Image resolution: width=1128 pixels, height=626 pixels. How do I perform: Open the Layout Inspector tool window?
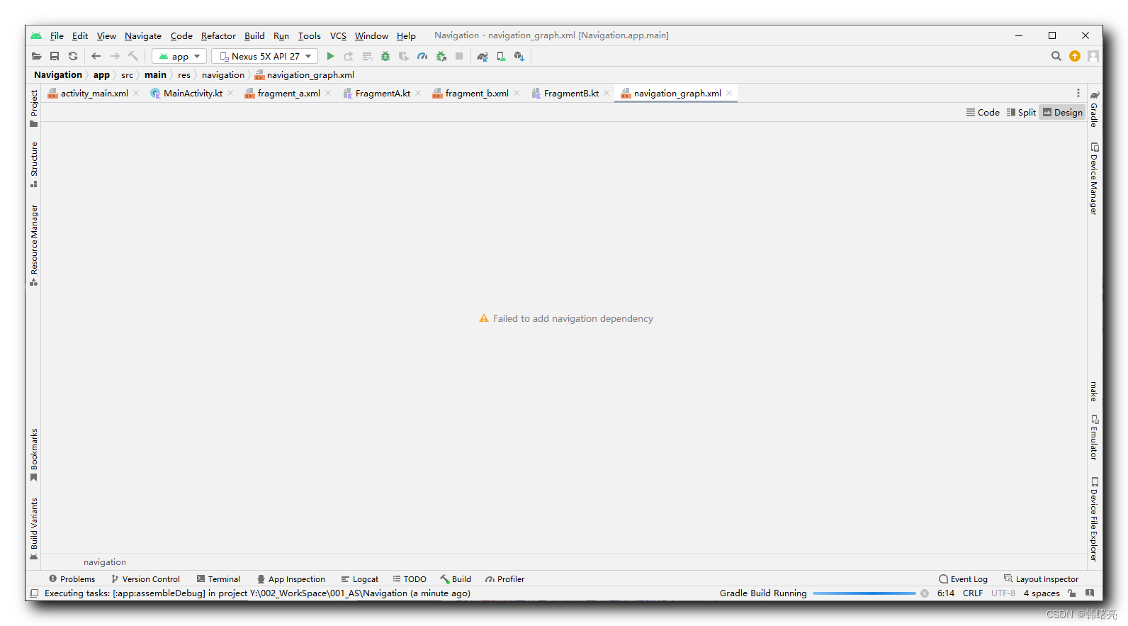pyautogui.click(x=1041, y=579)
